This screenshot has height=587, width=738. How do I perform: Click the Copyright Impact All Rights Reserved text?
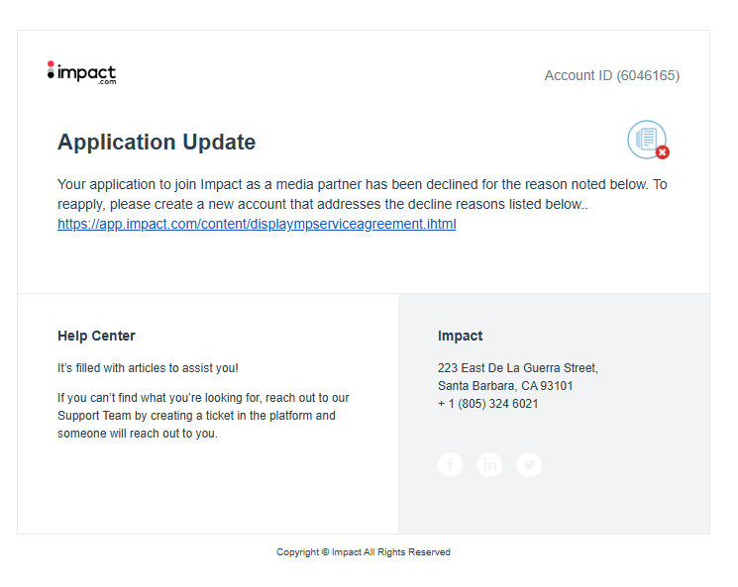pyautogui.click(x=363, y=552)
